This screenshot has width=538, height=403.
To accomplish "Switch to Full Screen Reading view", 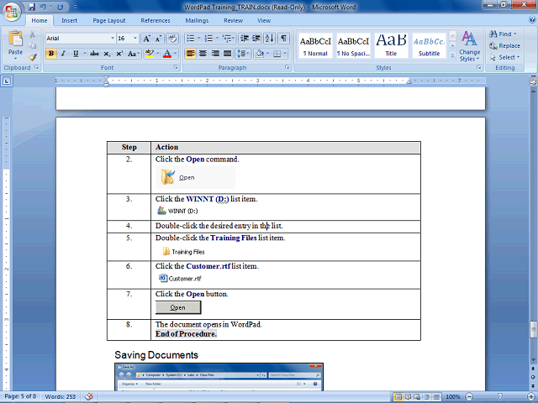I will [408, 397].
